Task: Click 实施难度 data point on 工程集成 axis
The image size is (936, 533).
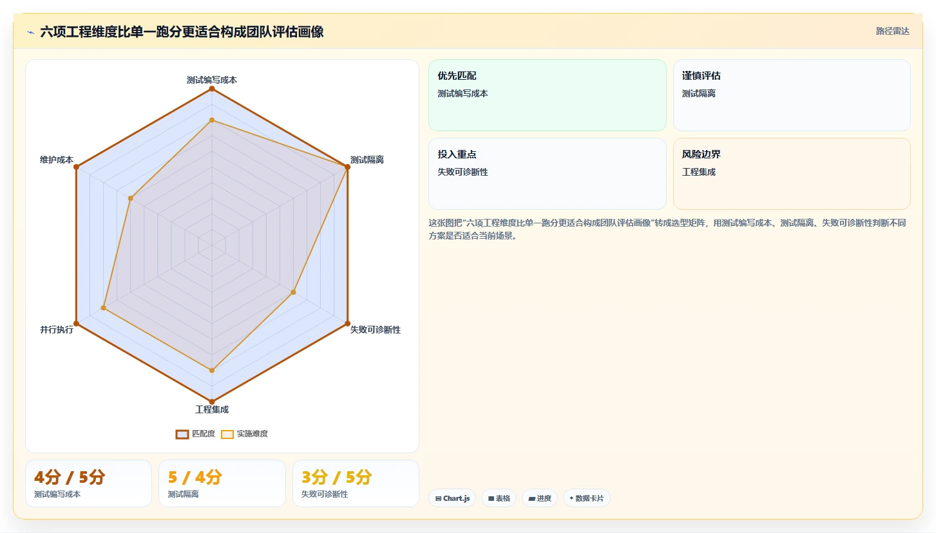Action: 212,370
